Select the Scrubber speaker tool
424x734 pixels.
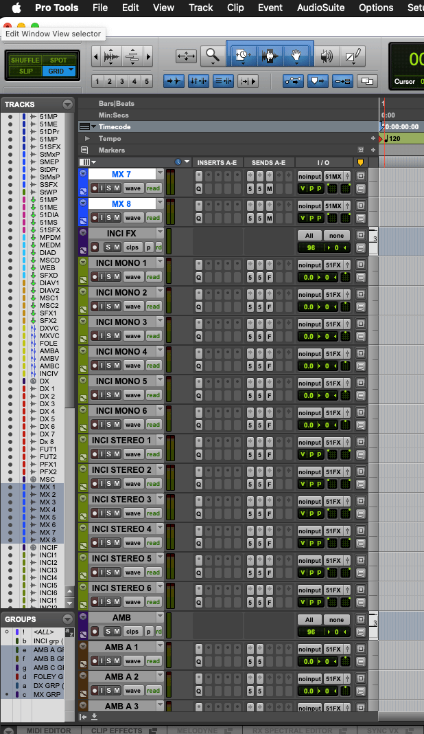pyautogui.click(x=327, y=56)
